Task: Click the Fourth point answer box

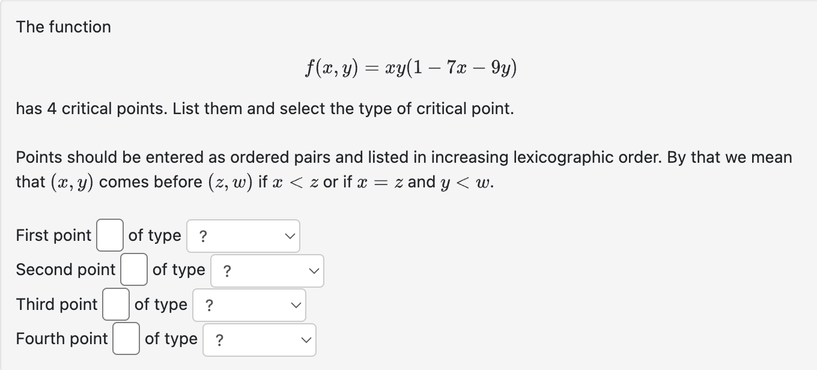Action: click(x=126, y=338)
